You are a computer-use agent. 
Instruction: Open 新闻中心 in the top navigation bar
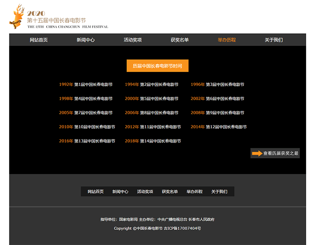pyautogui.click(x=86, y=40)
